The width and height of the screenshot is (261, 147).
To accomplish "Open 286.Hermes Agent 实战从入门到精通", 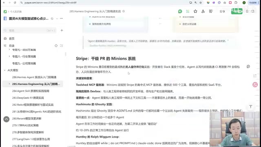I will (x=34, y=77).
